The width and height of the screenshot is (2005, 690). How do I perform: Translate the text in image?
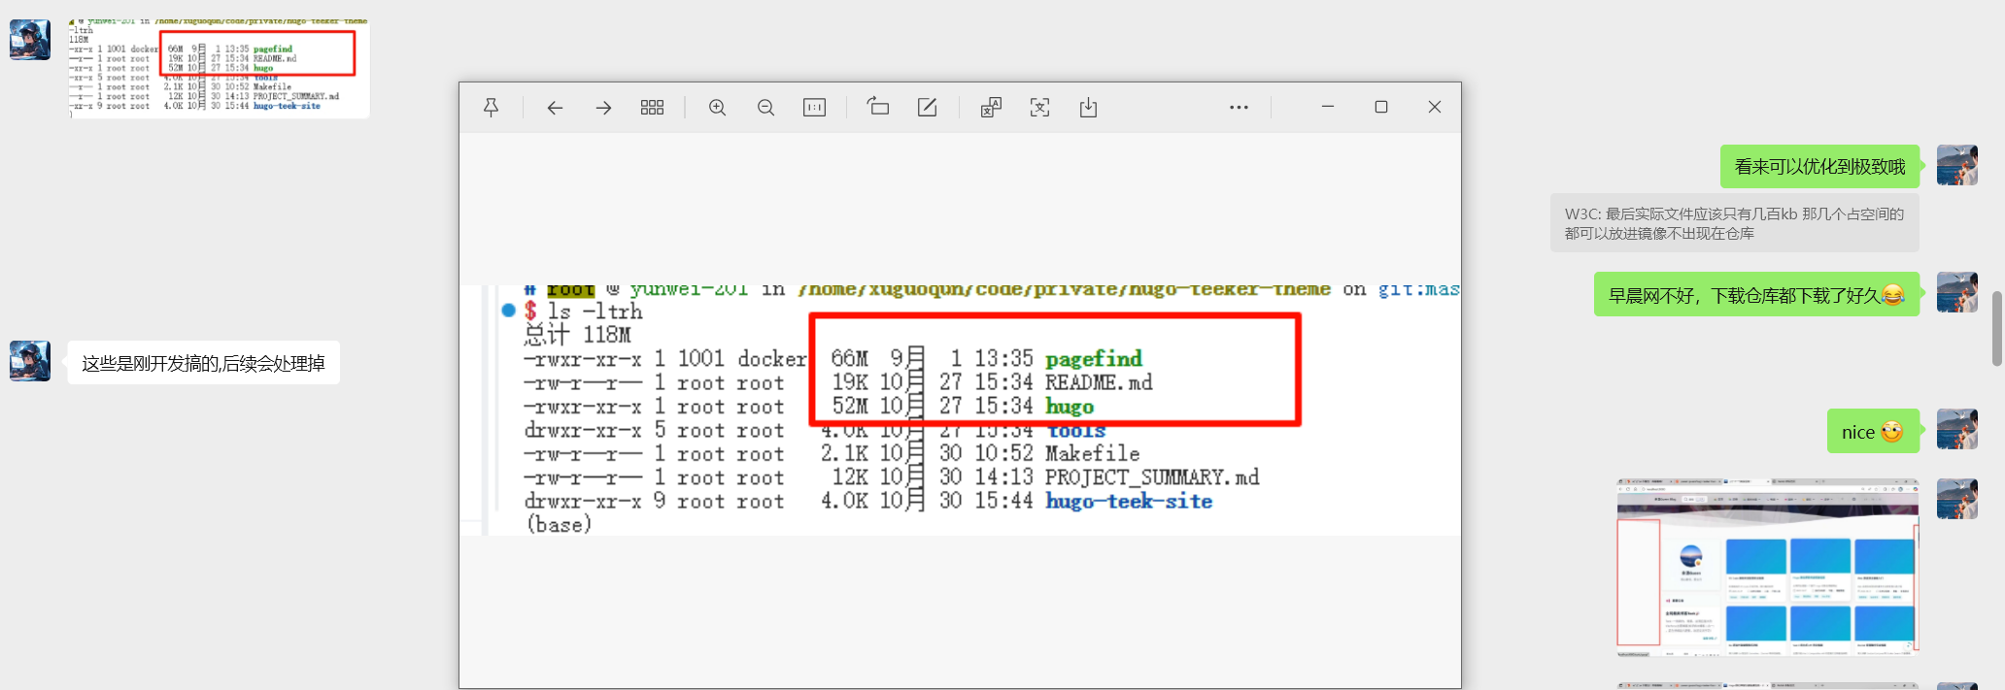991,108
